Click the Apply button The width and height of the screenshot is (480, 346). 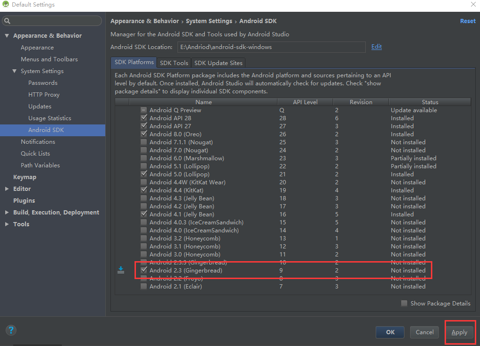459,332
